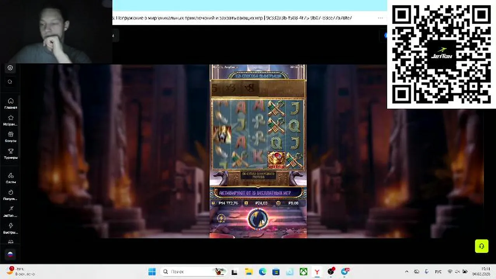This screenshot has height=279, width=496.
Task: Open the Популярное category in sidebar
Action: tap(10, 195)
